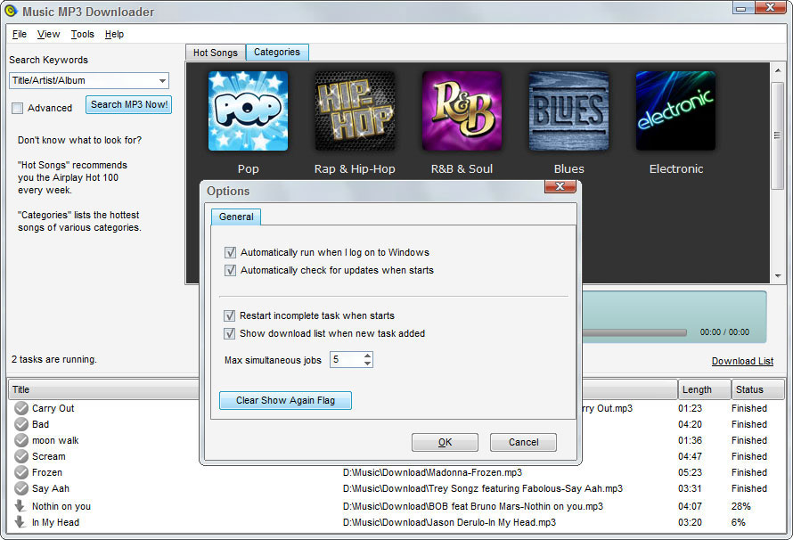The image size is (793, 540).
Task: Click the Clear Show Again Flag button
Action: (285, 400)
